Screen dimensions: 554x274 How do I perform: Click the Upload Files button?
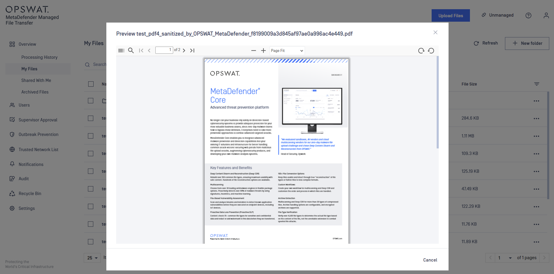point(451,15)
